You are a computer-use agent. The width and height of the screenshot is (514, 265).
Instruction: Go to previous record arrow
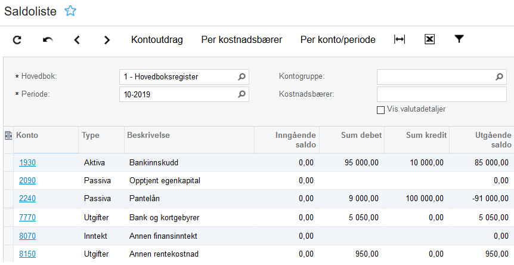tap(77, 40)
